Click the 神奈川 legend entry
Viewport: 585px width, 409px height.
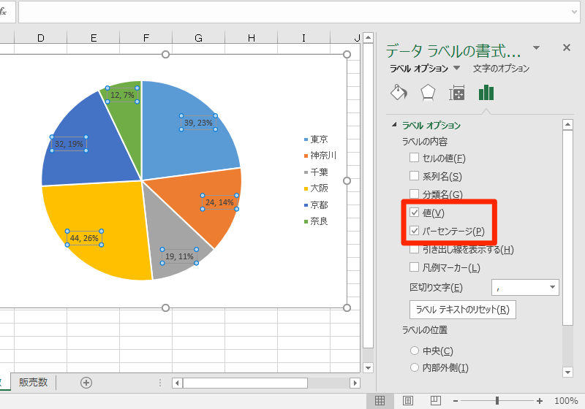320,156
